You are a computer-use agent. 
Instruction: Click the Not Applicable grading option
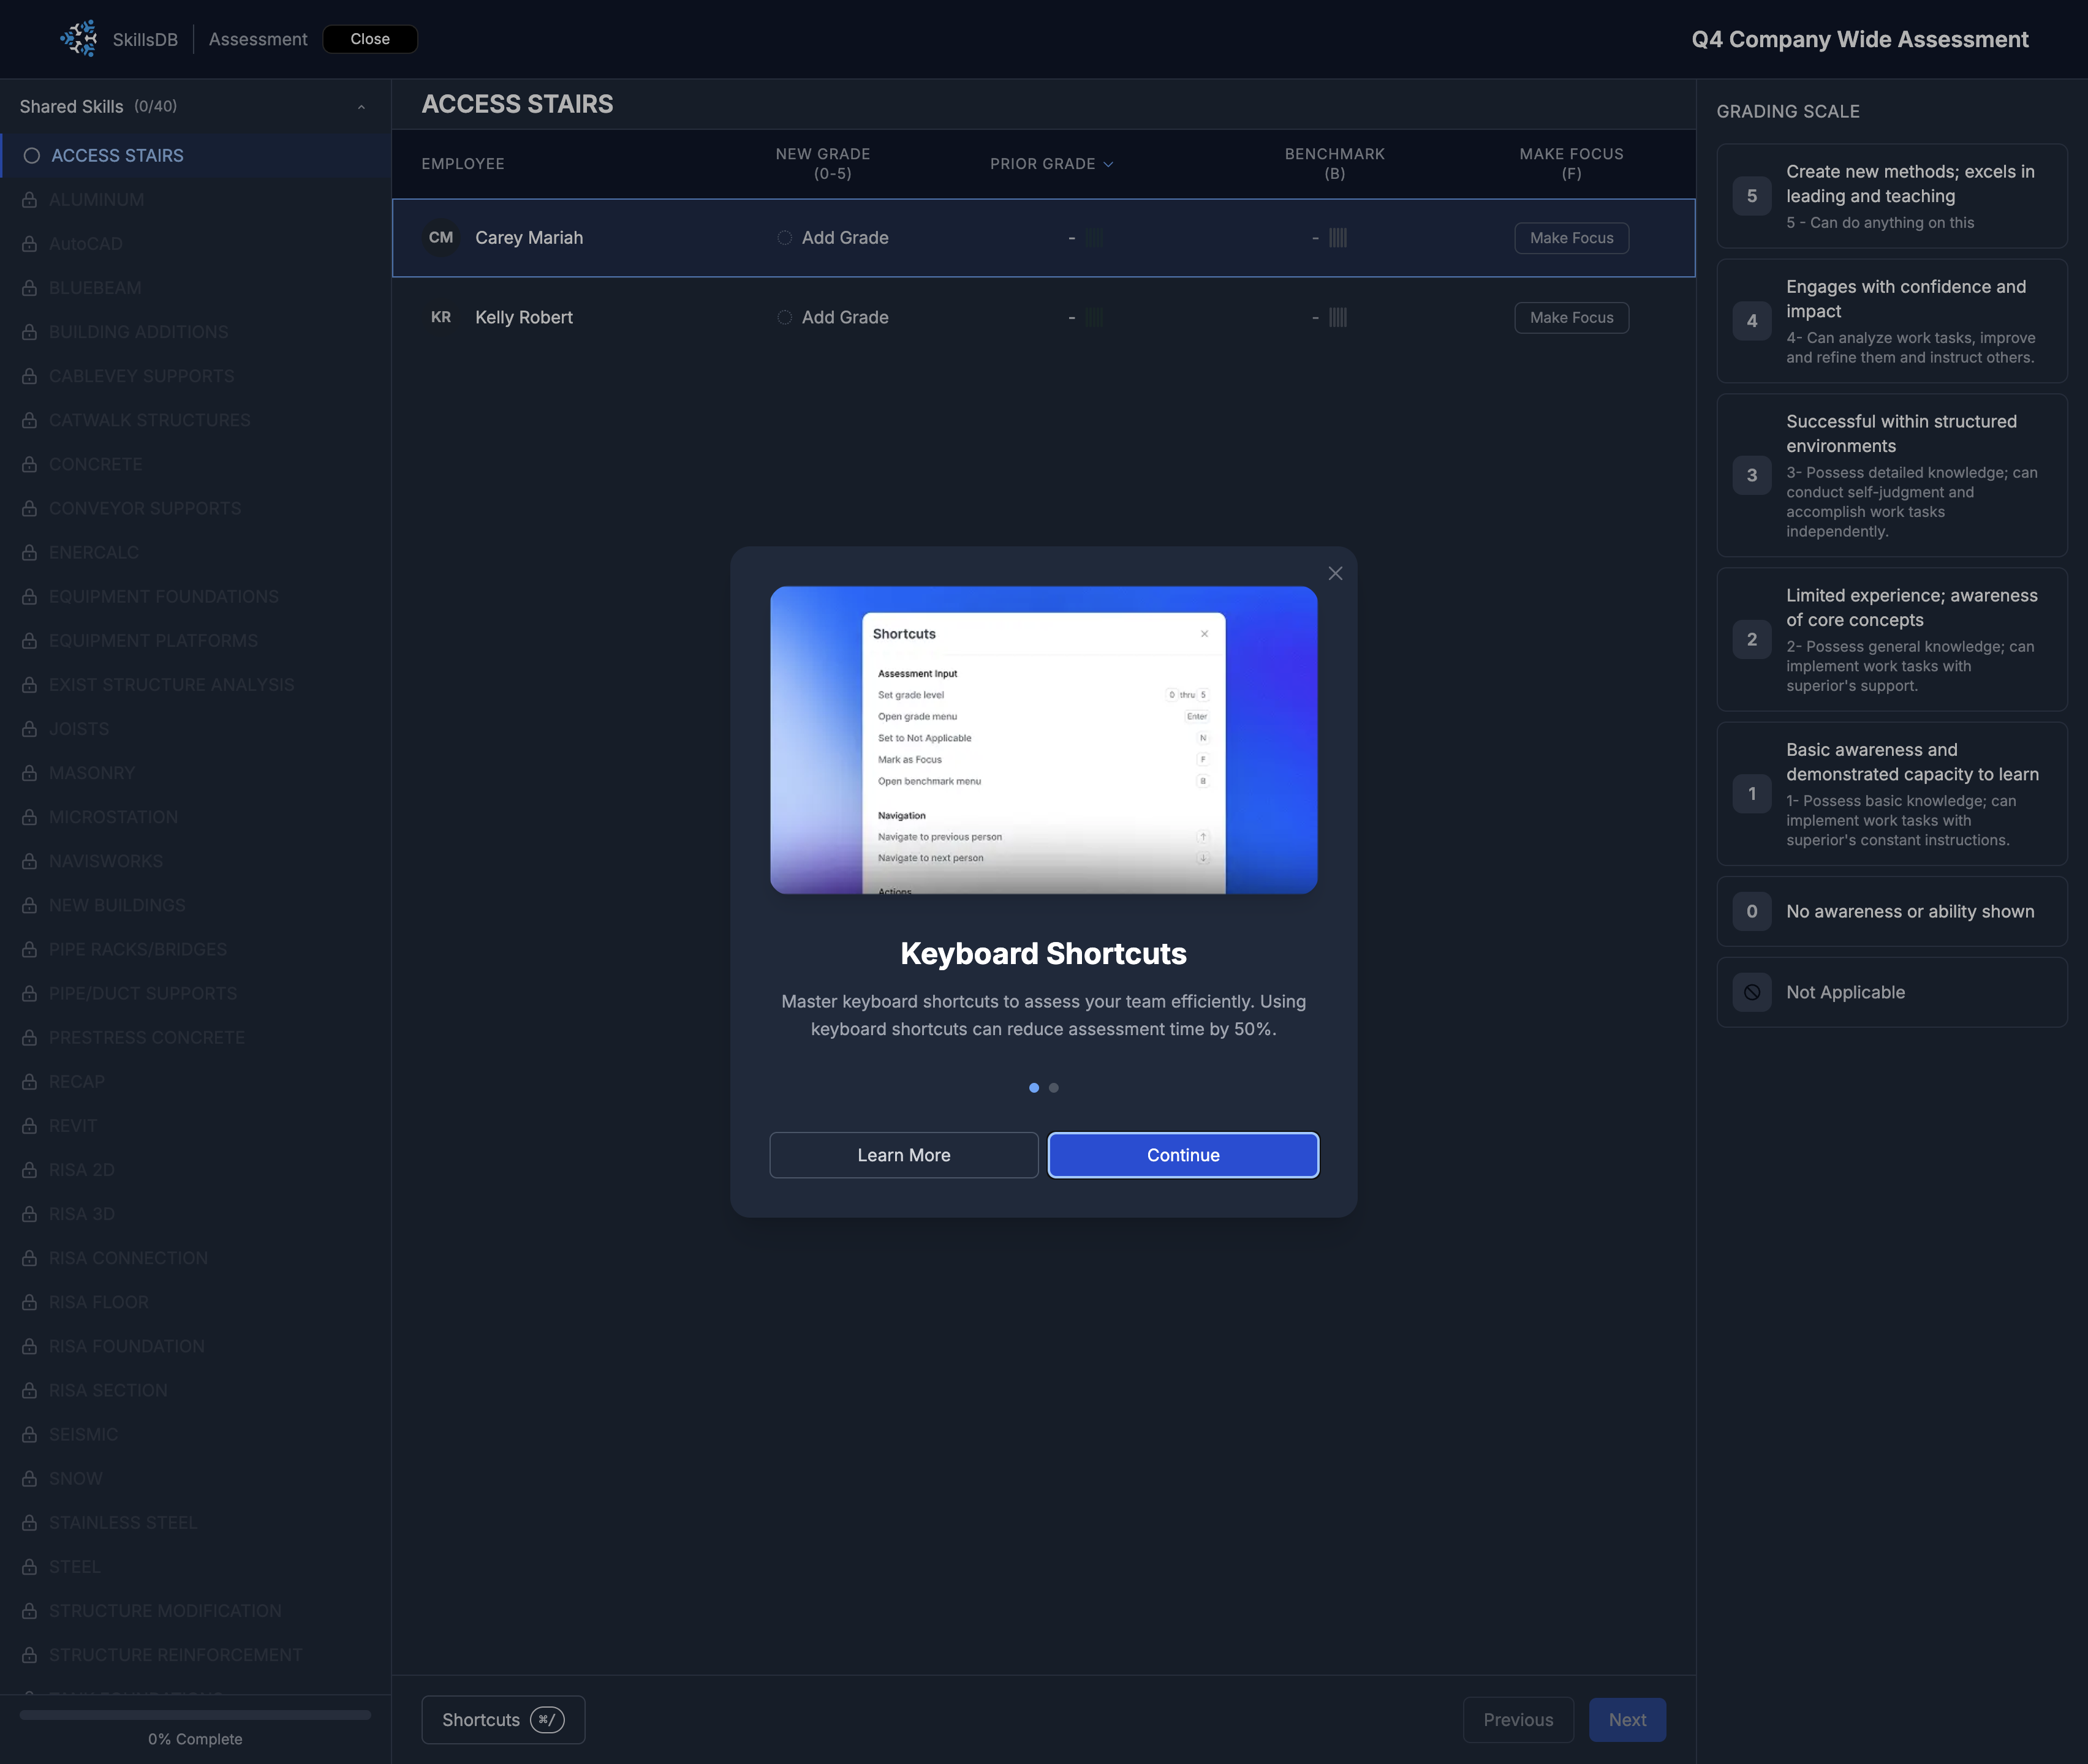tap(1891, 992)
